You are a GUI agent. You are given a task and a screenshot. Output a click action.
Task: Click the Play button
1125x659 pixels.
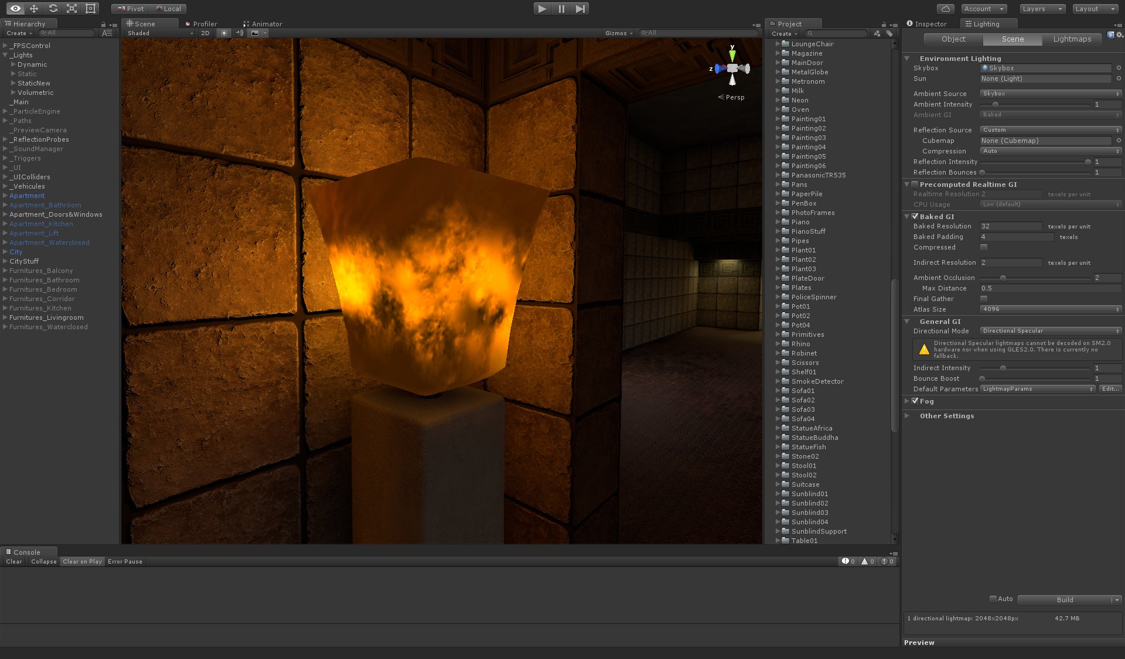pos(542,8)
